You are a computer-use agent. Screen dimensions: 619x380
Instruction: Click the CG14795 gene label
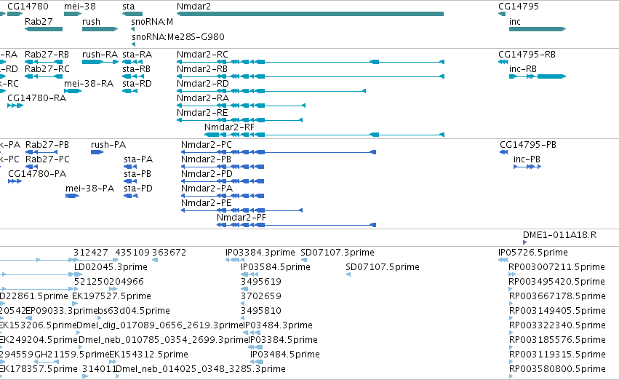[x=519, y=7]
